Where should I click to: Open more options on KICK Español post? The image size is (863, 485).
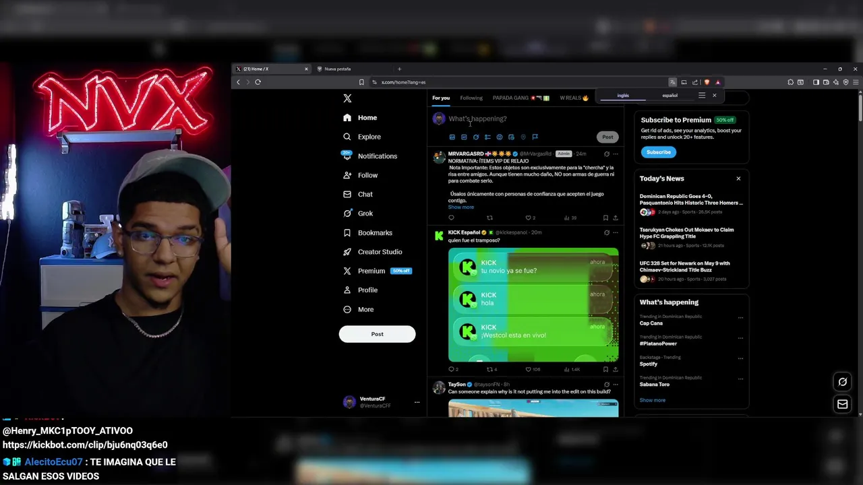pyautogui.click(x=615, y=232)
